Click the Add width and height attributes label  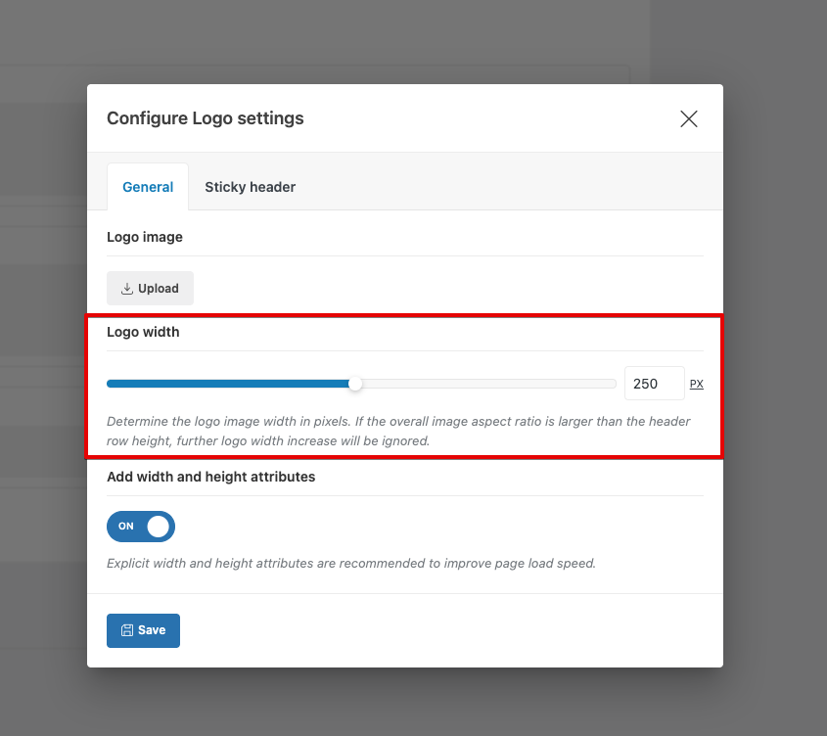coord(210,477)
